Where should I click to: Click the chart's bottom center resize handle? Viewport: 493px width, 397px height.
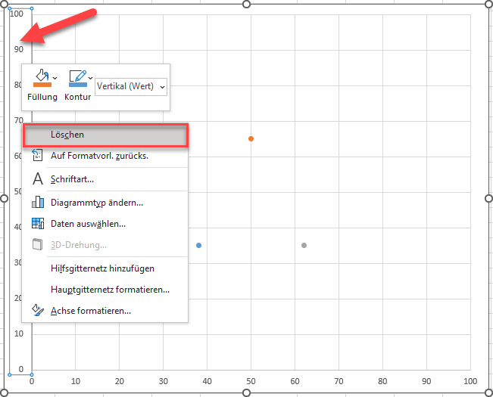point(247,392)
